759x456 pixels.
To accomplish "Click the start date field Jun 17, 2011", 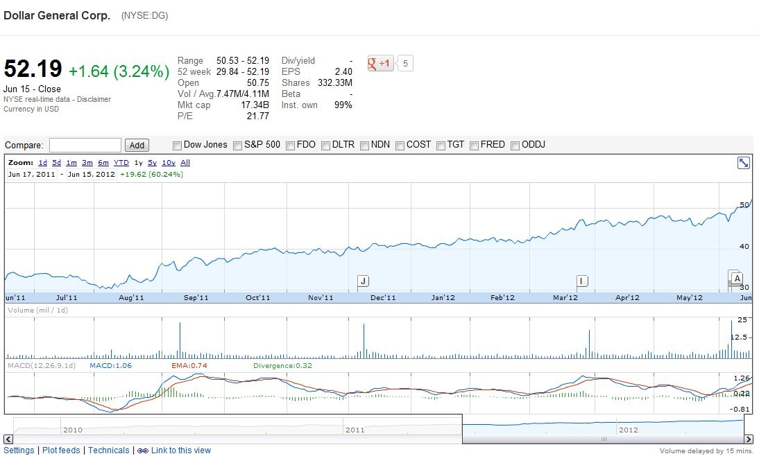I will tap(32, 174).
